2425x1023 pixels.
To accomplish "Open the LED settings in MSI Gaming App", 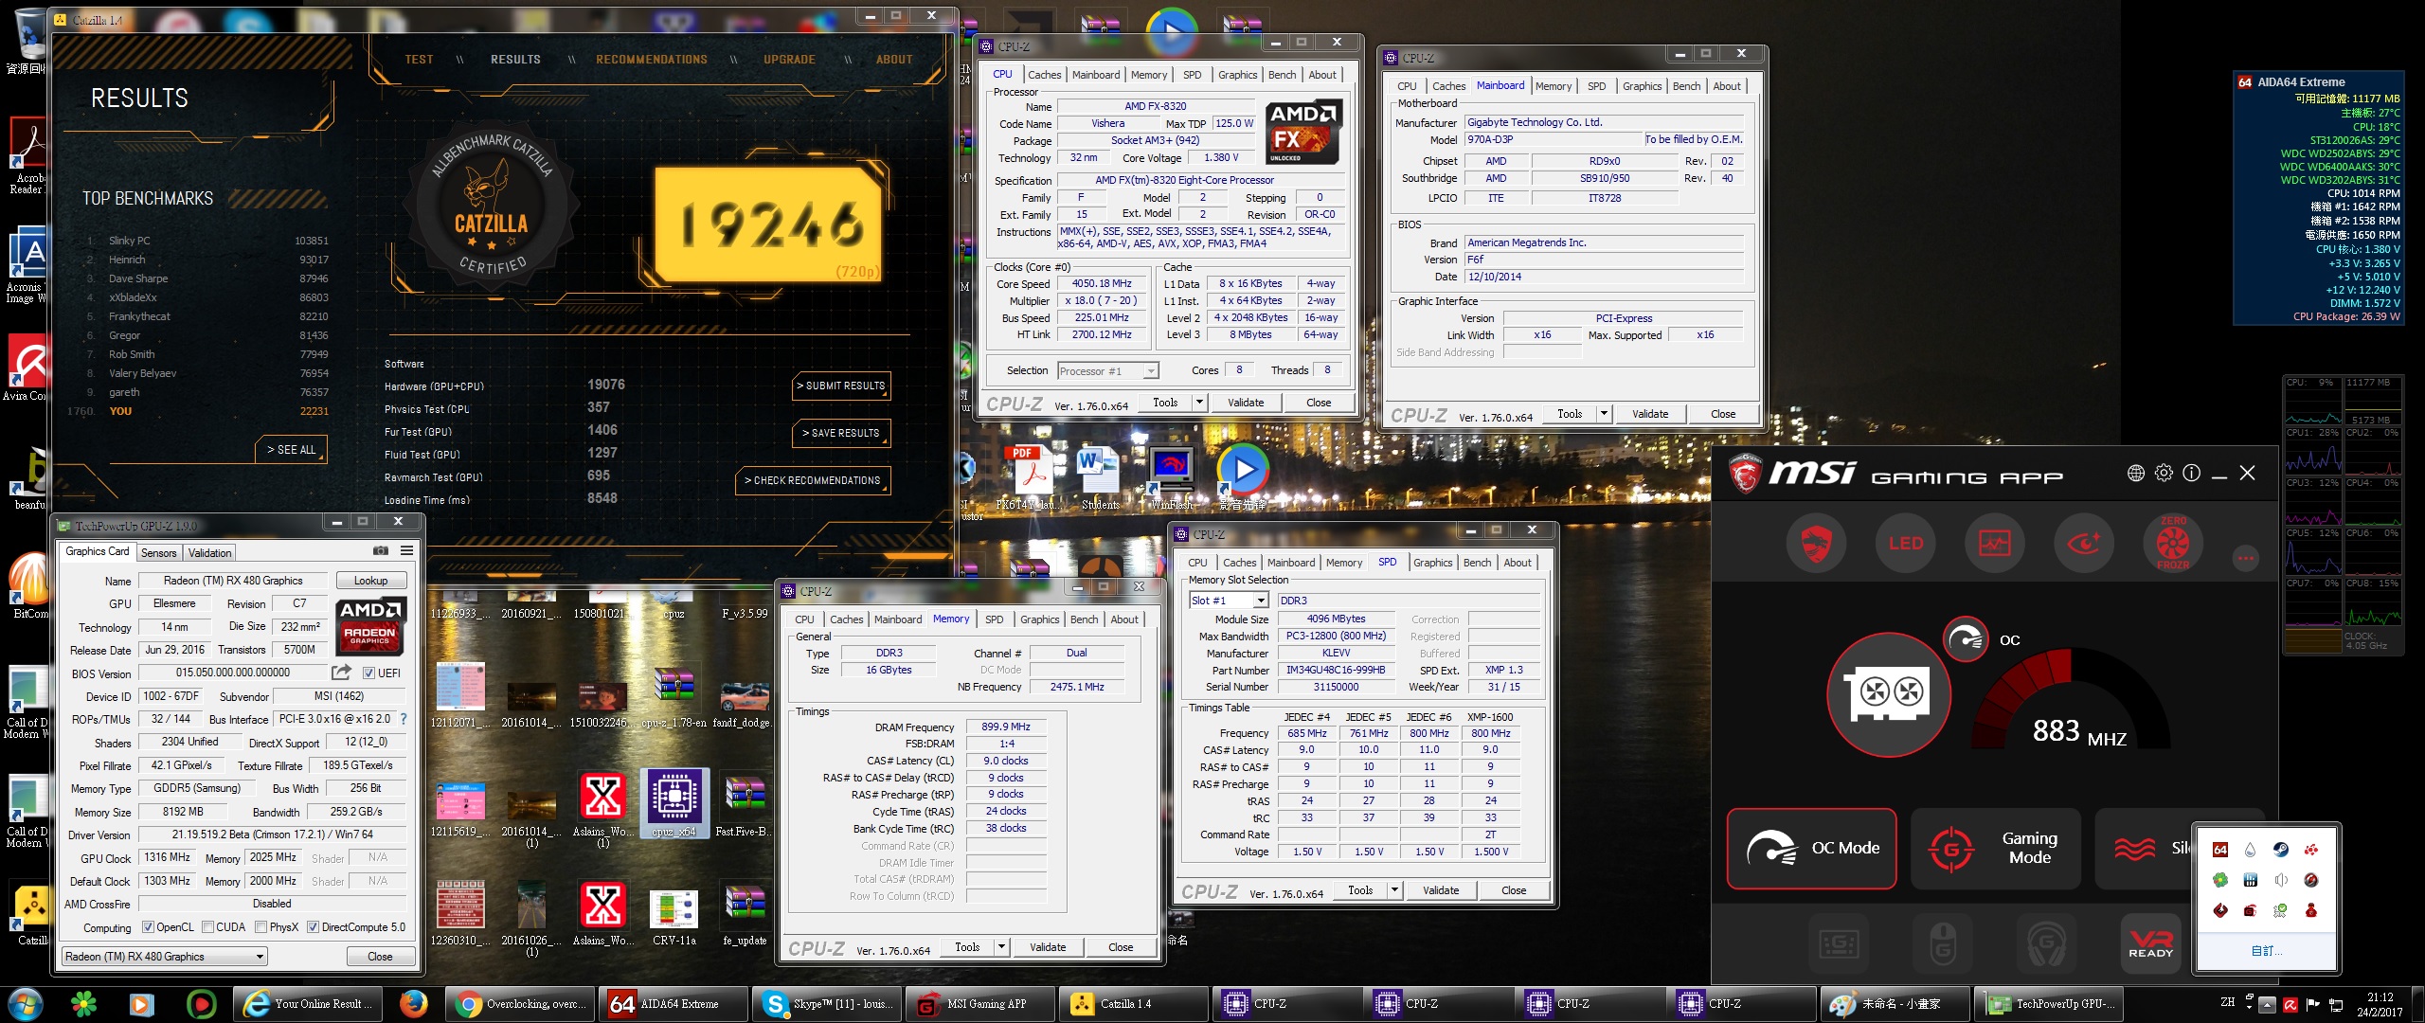I will coord(1905,544).
